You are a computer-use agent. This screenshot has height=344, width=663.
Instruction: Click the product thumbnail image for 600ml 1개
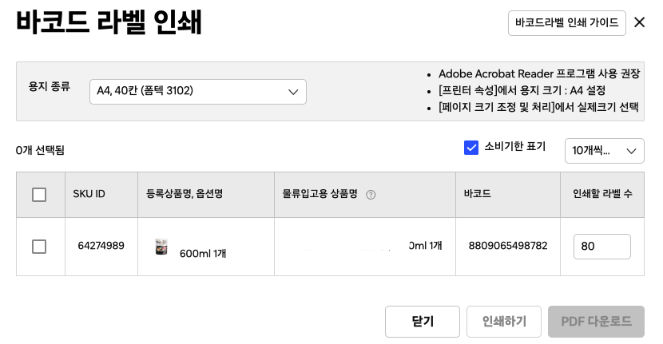click(162, 247)
